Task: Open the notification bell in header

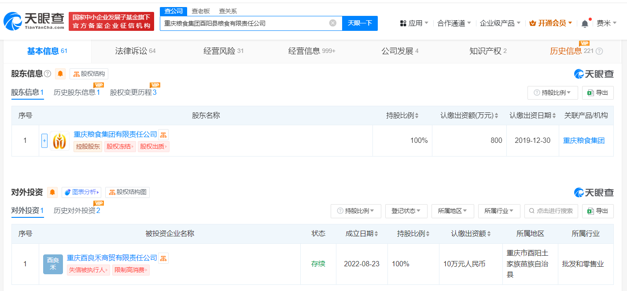Action: pyautogui.click(x=585, y=23)
